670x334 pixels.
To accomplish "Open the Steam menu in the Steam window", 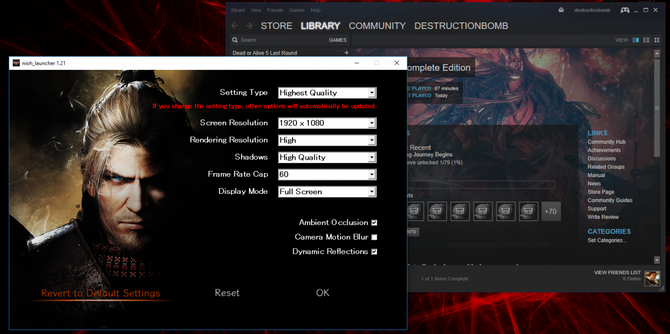I will pyautogui.click(x=238, y=10).
